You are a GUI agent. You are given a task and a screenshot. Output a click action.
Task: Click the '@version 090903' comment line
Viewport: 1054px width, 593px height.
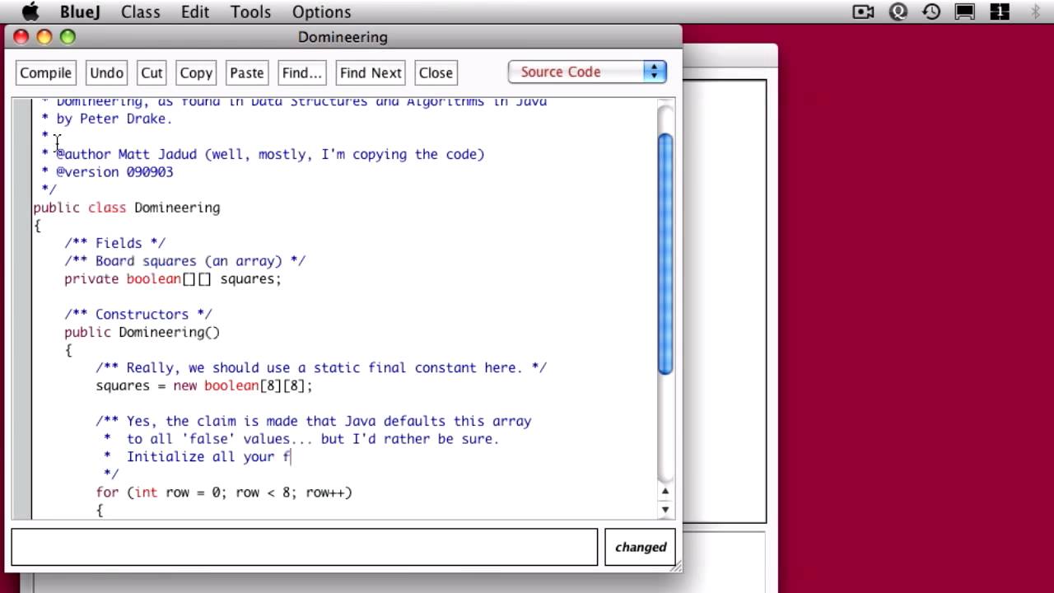[107, 172]
